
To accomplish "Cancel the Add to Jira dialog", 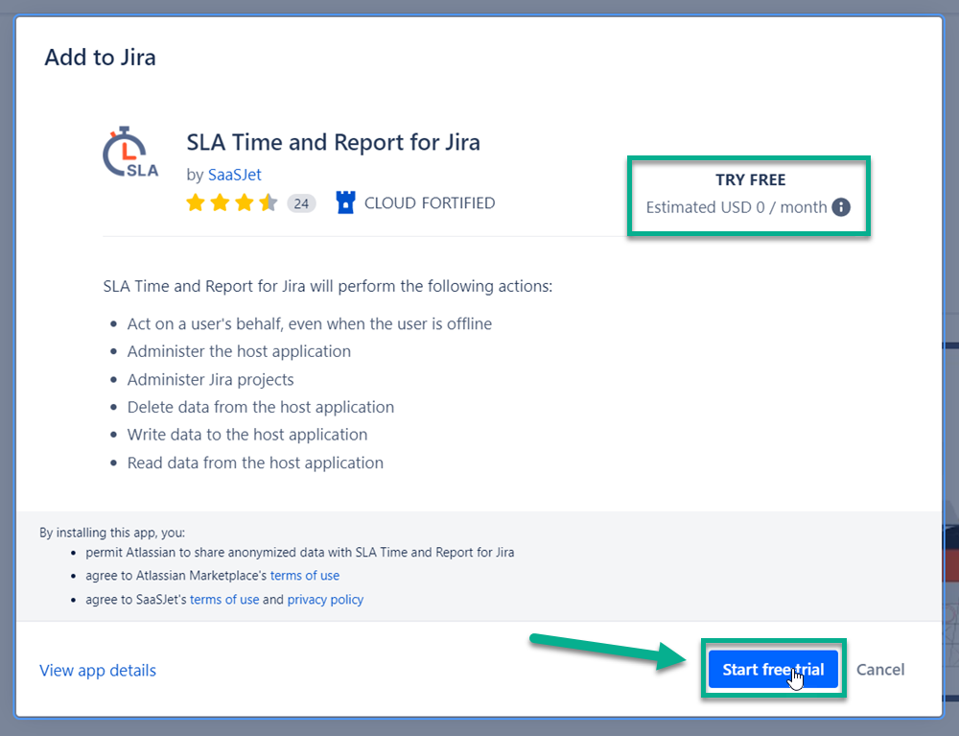I will (x=880, y=670).
